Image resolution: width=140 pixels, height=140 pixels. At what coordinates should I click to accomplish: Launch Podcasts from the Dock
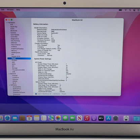[x=94, y=118]
